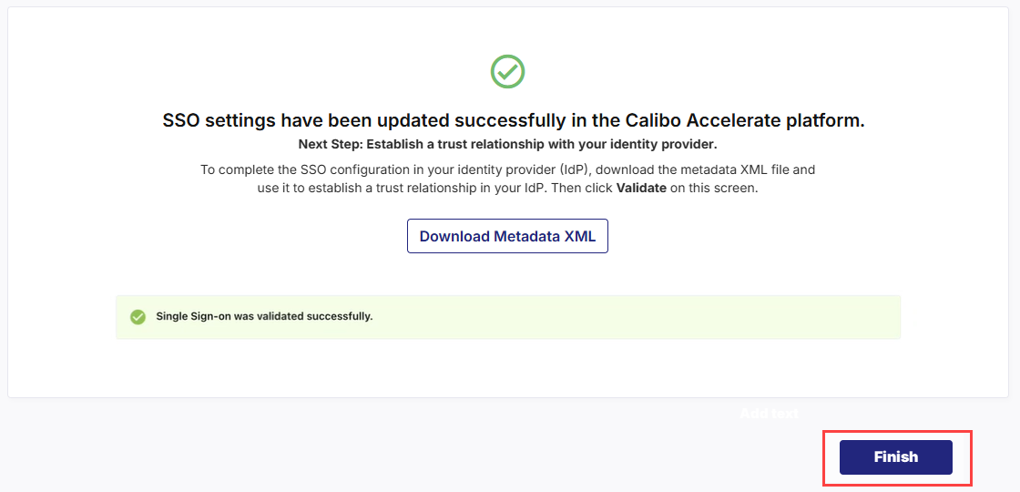
Task: Click the SSO settings updated heading
Action: coord(513,121)
